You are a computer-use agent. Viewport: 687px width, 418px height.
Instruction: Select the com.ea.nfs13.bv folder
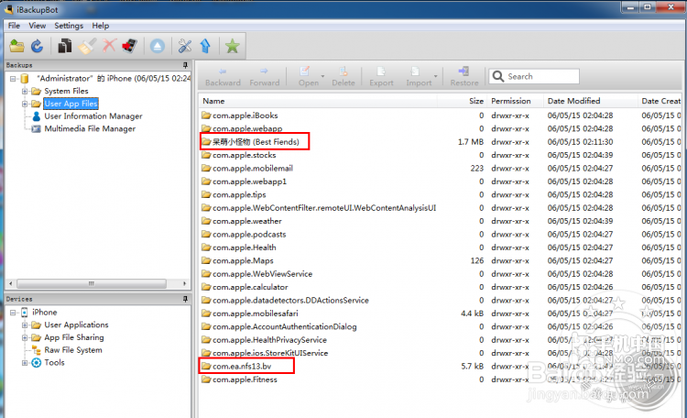pos(242,366)
